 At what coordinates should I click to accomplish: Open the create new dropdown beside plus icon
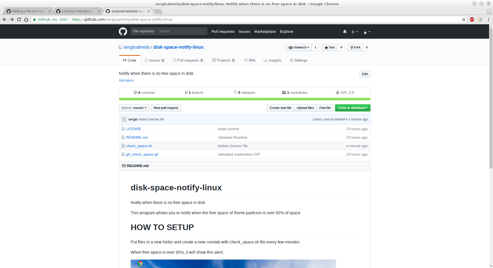click(x=354, y=32)
